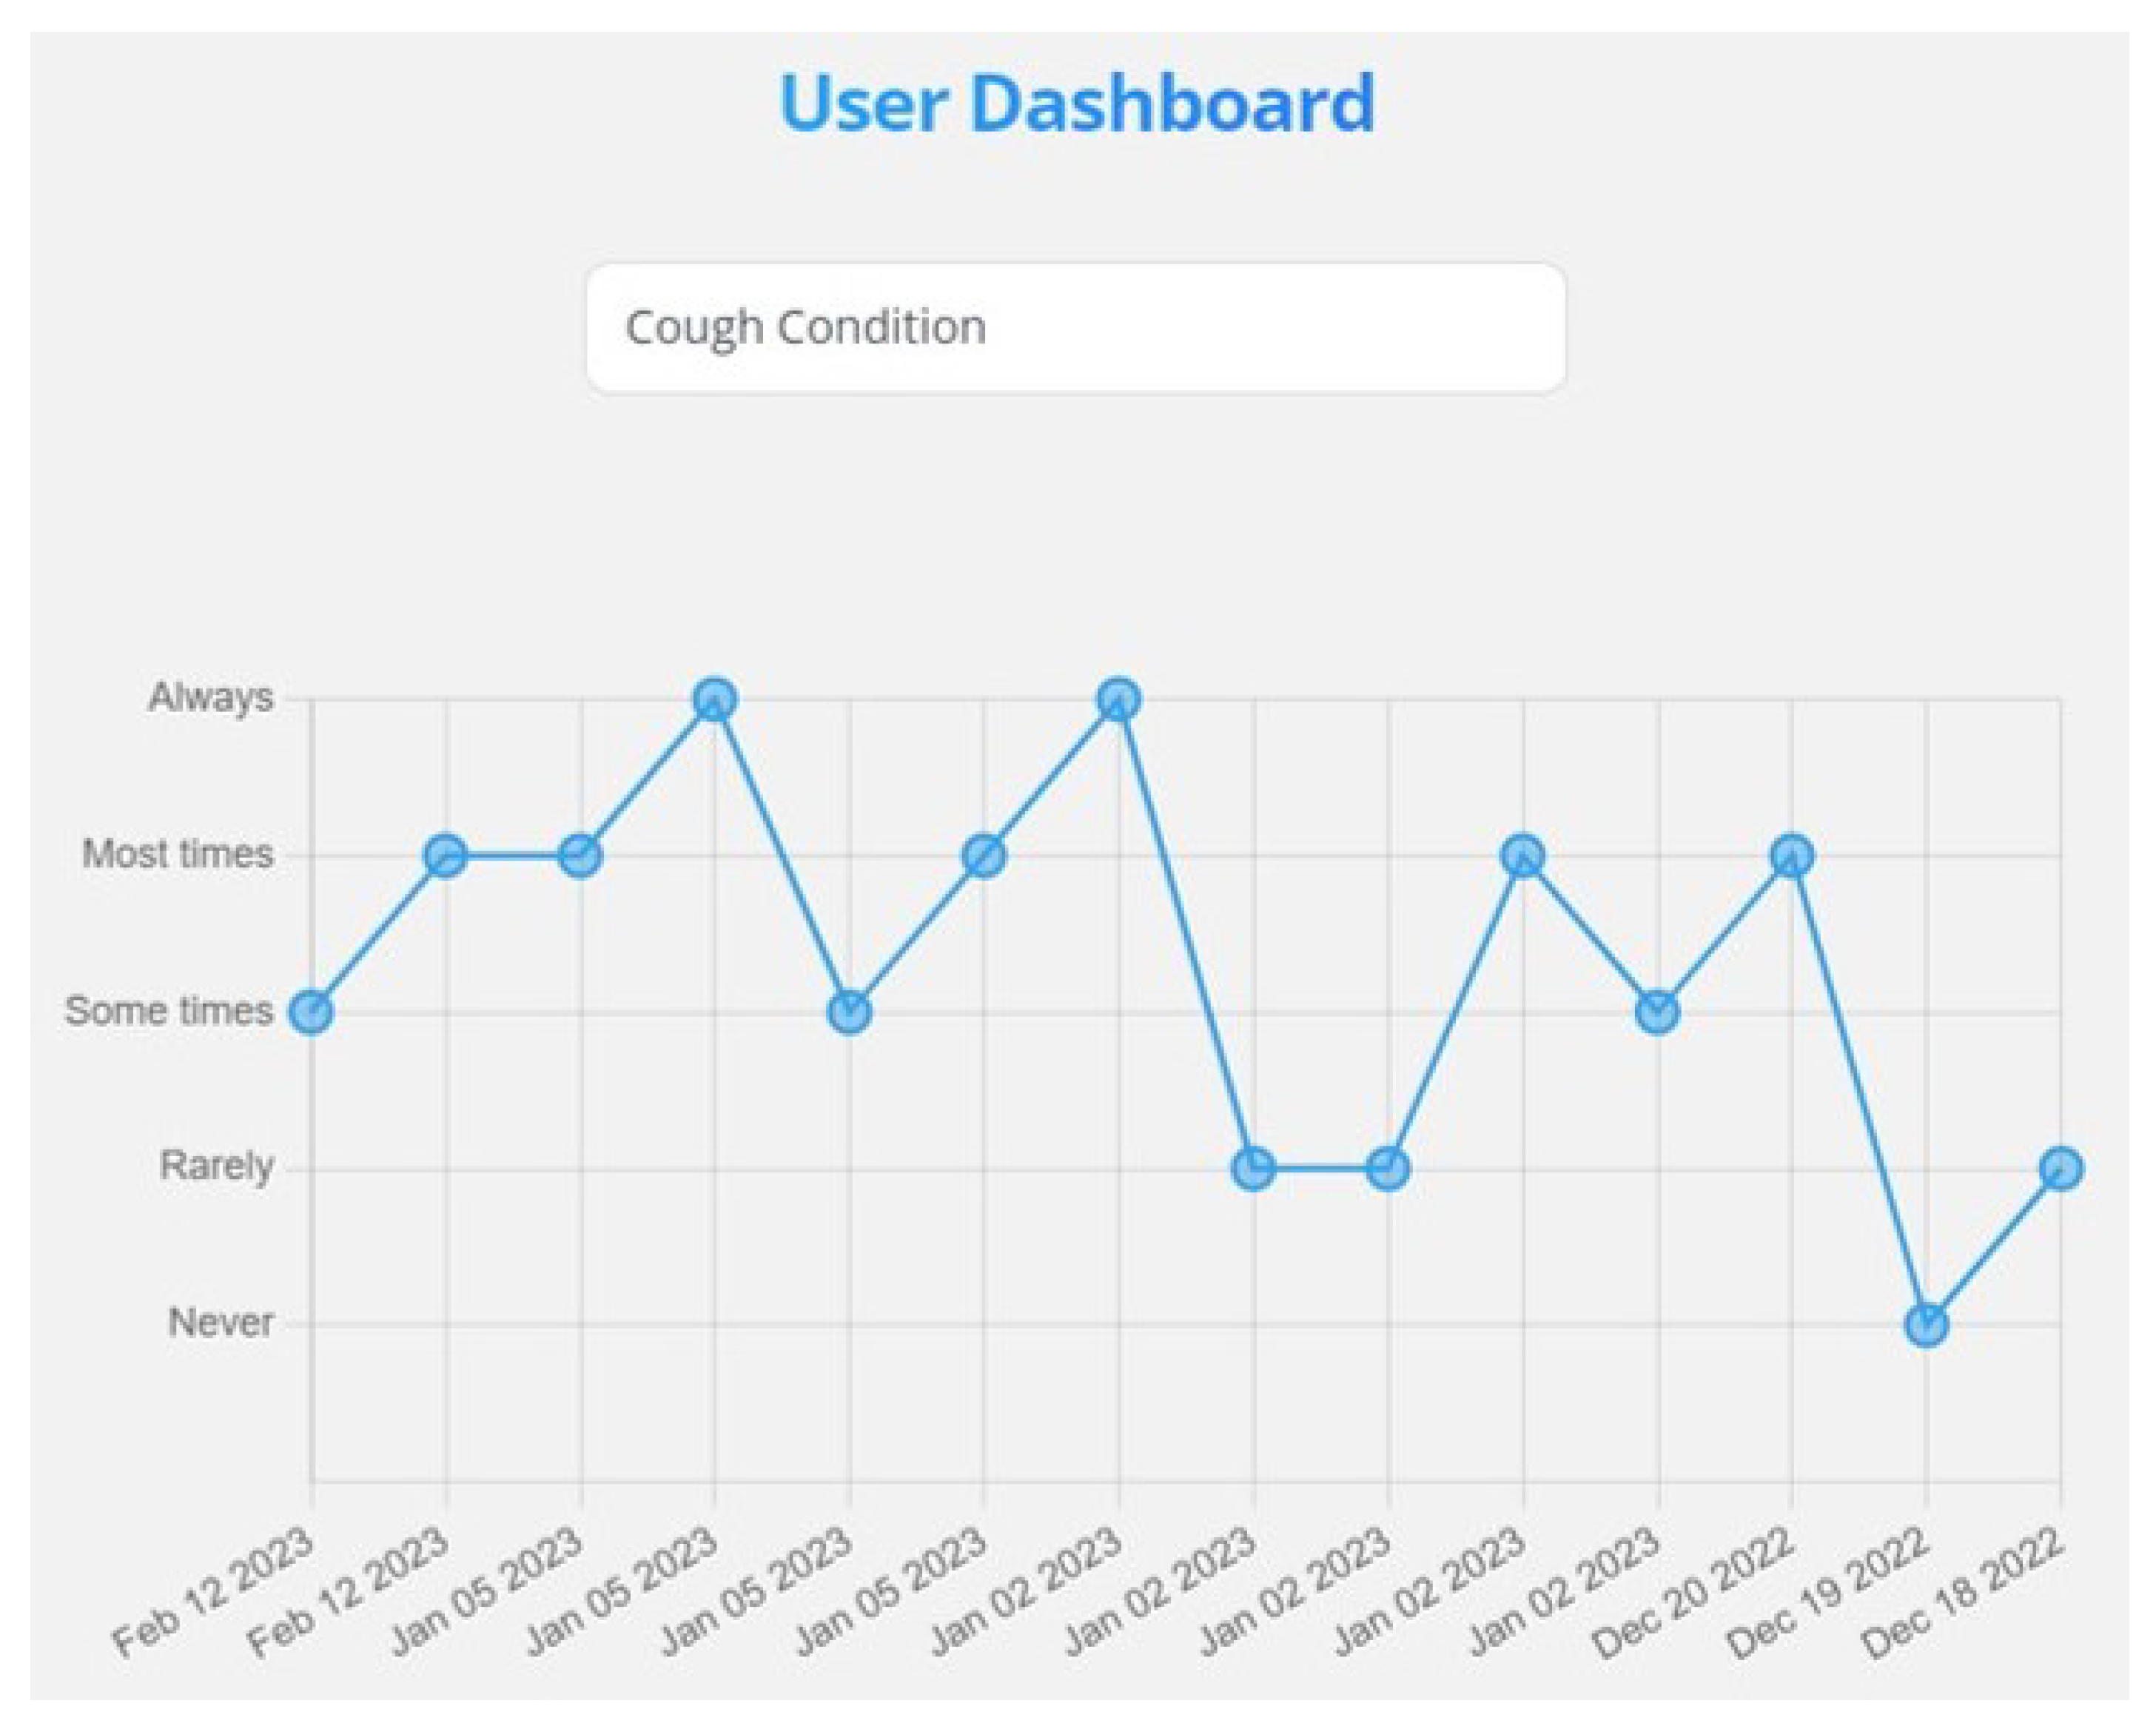Viewport: 2156px width, 1723px height.
Task: Select the Dec 18 2022 Rarely data point
Action: [x=2061, y=1168]
